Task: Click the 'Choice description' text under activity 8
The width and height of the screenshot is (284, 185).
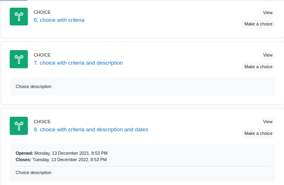Action: [34, 172]
